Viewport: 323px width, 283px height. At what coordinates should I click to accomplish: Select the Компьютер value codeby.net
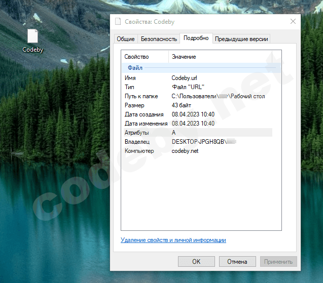[185, 151]
